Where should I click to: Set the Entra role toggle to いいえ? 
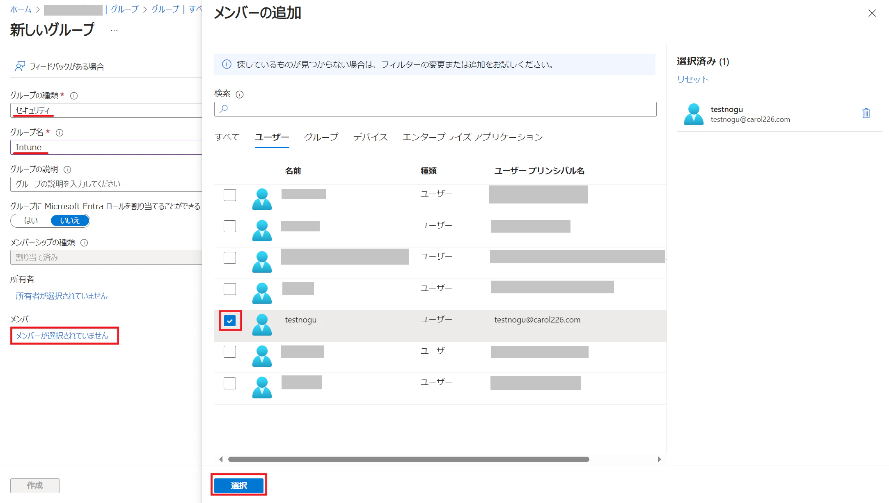click(70, 221)
